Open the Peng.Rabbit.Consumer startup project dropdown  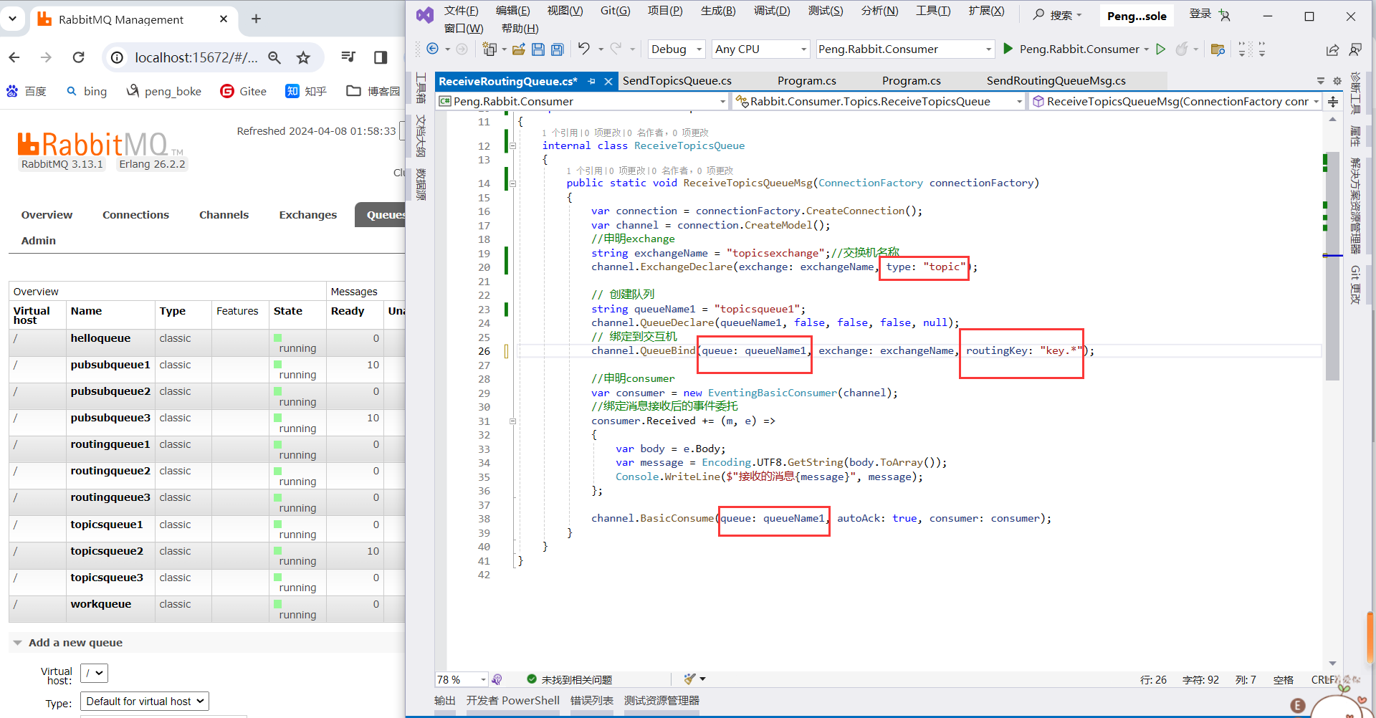[x=906, y=49]
